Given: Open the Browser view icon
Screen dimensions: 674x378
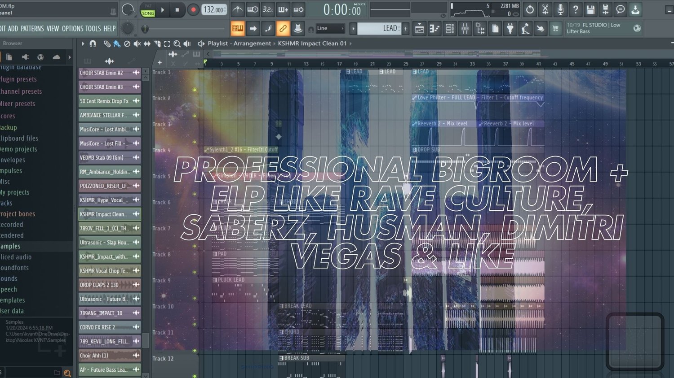Looking at the screenshot, I should pyautogui.click(x=480, y=29).
